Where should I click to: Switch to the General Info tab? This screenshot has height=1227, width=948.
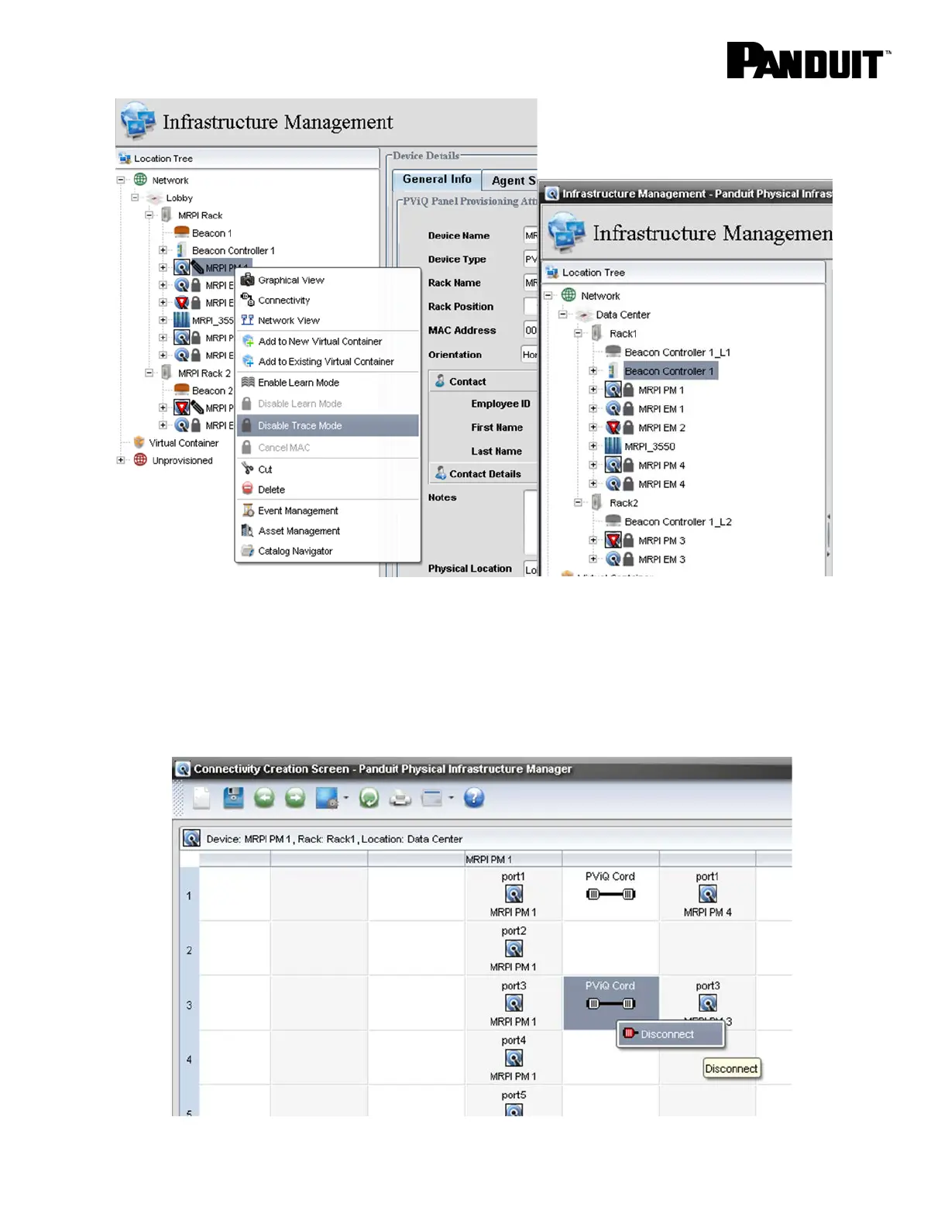pos(437,179)
